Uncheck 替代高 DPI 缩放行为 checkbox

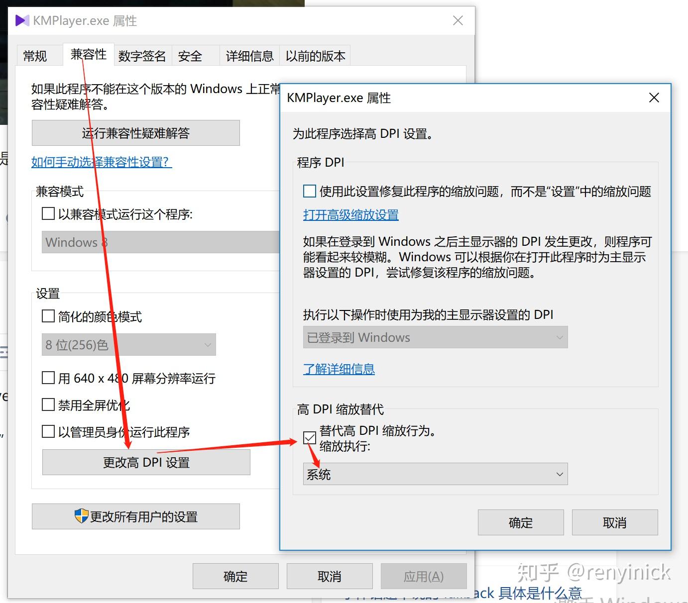[310, 438]
